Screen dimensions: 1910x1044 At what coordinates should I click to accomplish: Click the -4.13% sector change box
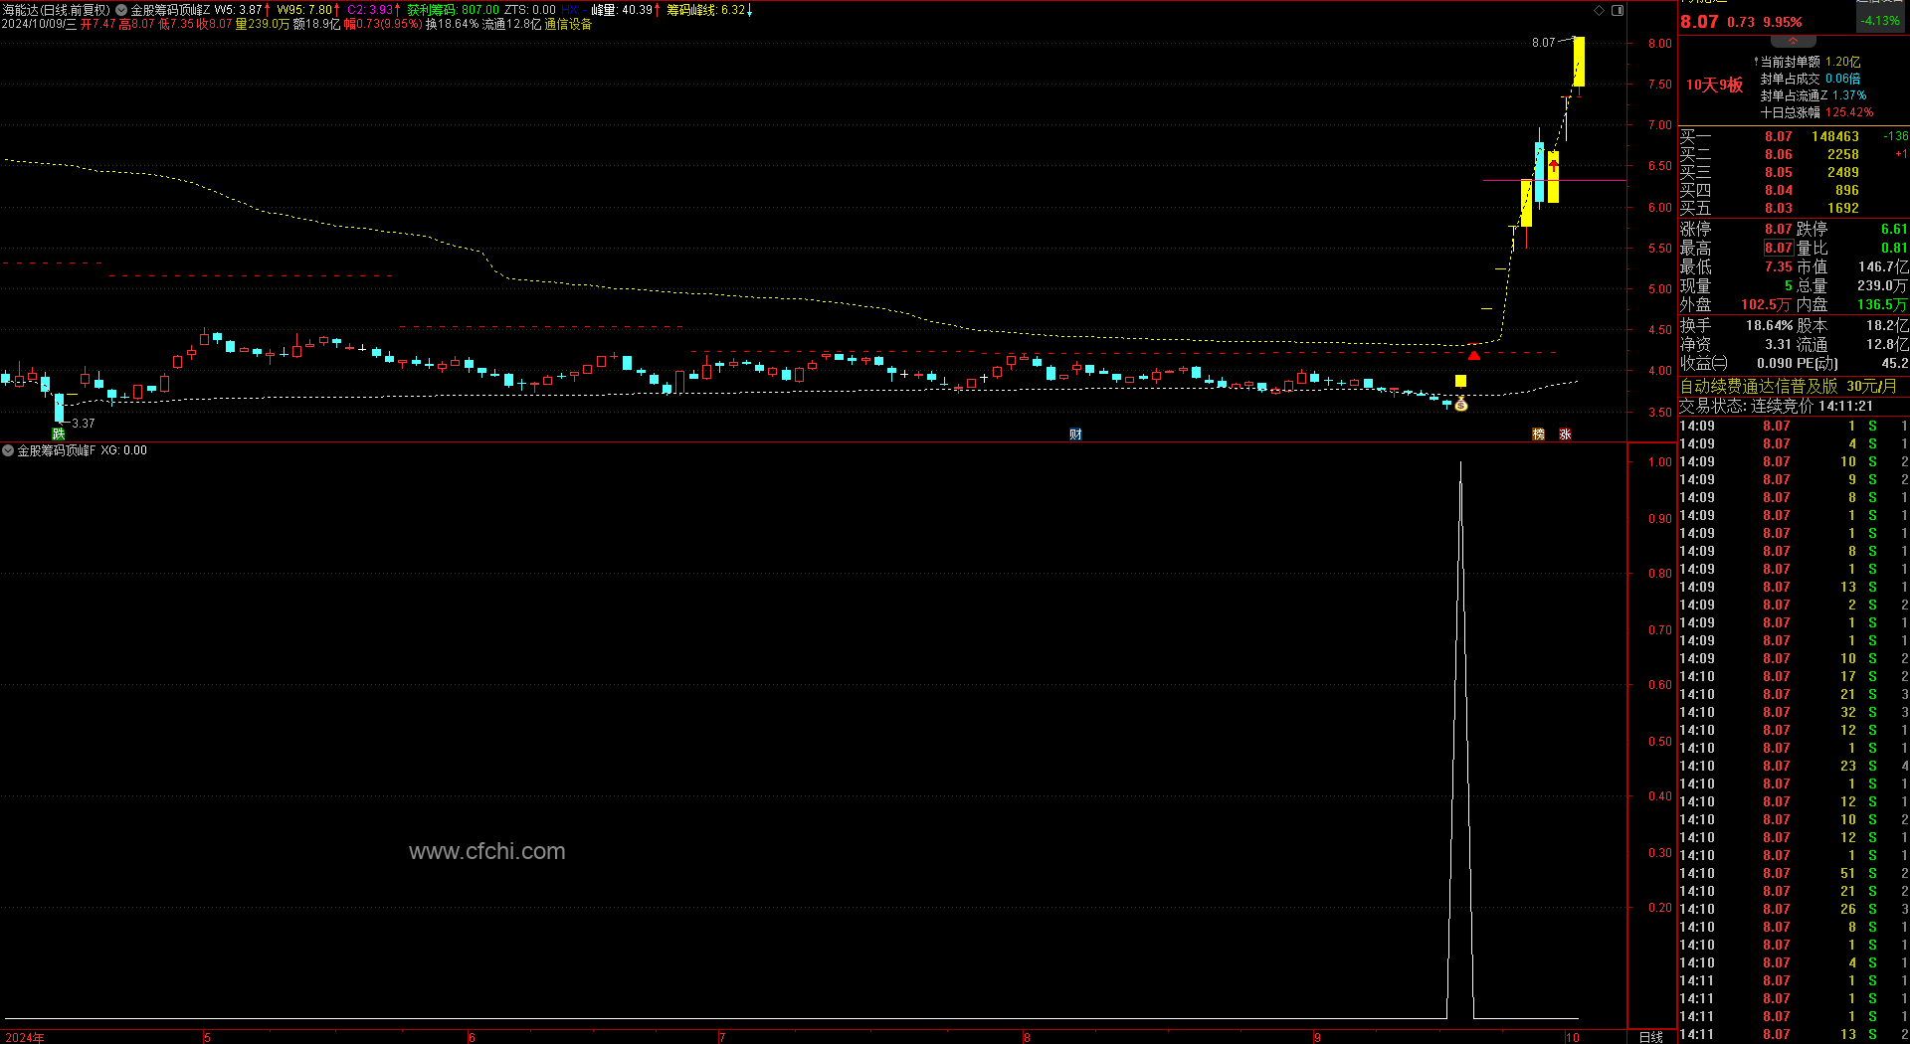point(1880,20)
